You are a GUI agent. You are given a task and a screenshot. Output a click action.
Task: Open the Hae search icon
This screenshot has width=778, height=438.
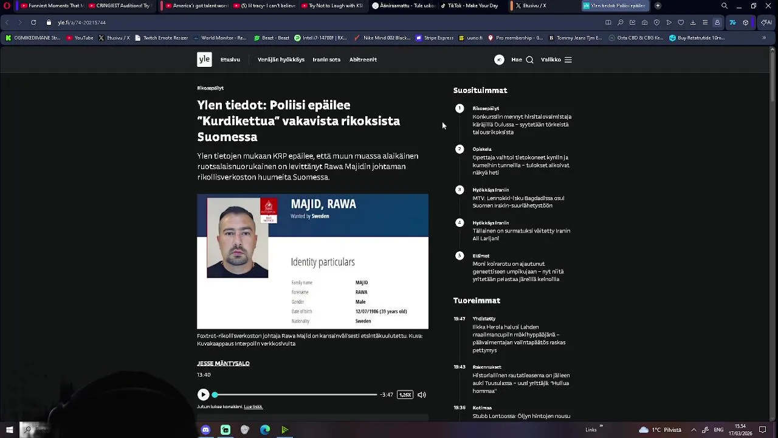[x=523, y=60]
